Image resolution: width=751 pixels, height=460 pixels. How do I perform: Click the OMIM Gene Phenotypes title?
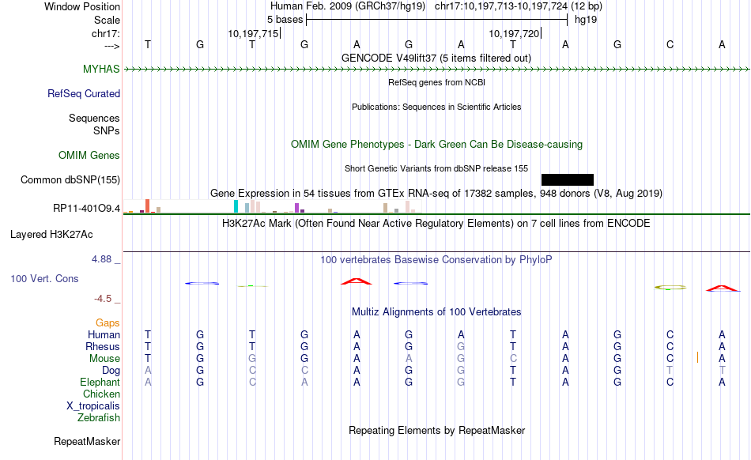point(436,145)
